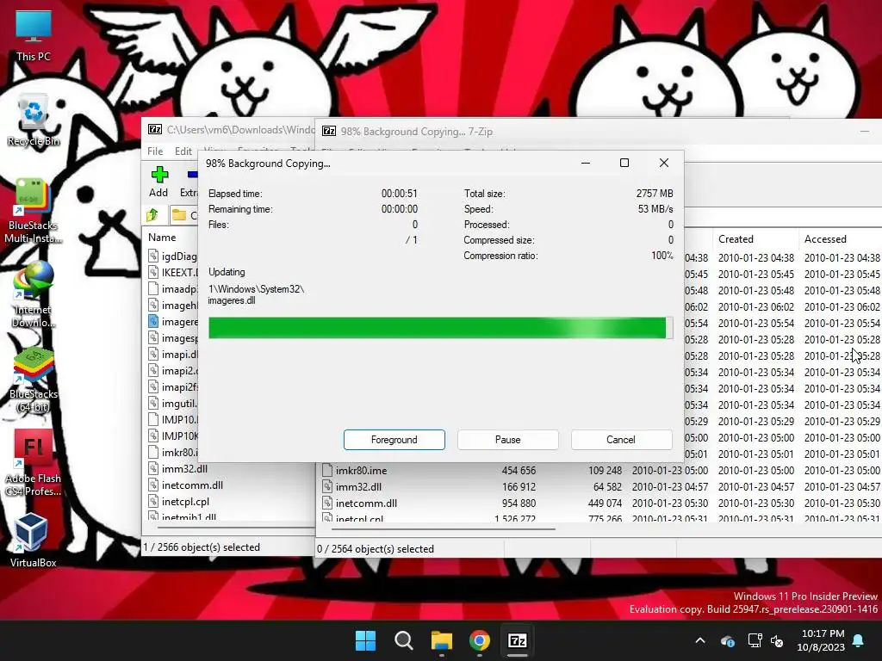Open Google Chrome from the taskbar
The width and height of the screenshot is (882, 661).
coord(480,640)
